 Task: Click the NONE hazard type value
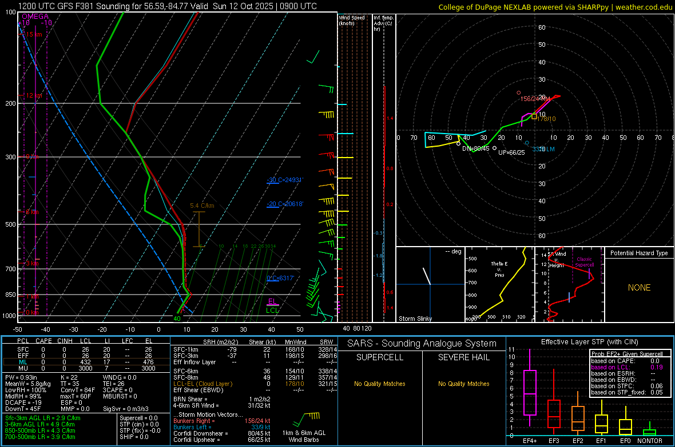point(639,288)
